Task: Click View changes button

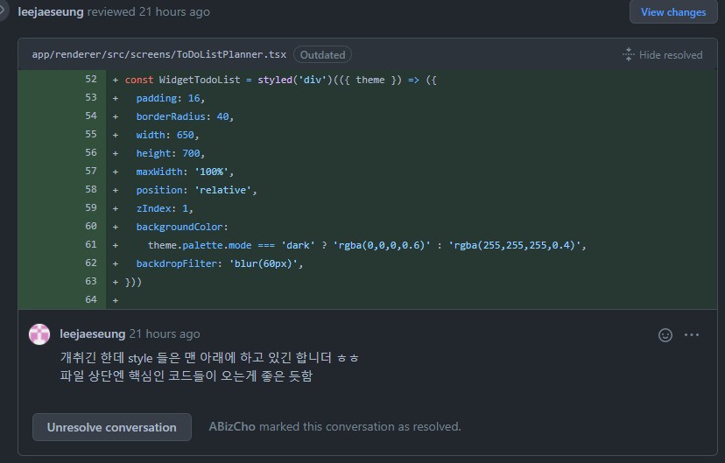Action: (x=673, y=12)
